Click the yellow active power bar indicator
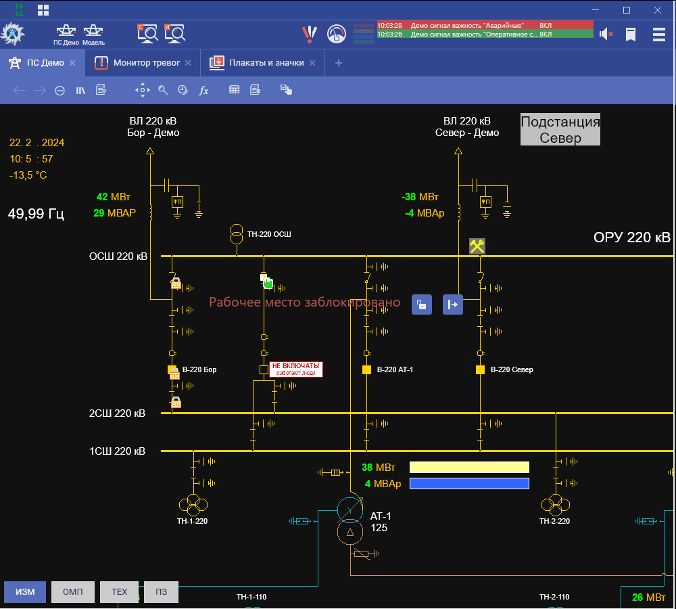Screen dimensions: 676x609 pyautogui.click(x=469, y=467)
